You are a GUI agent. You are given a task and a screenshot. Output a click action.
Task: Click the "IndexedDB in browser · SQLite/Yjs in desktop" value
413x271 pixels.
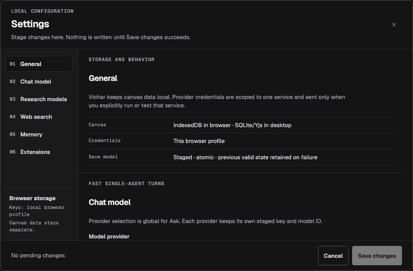pyautogui.click(x=232, y=125)
